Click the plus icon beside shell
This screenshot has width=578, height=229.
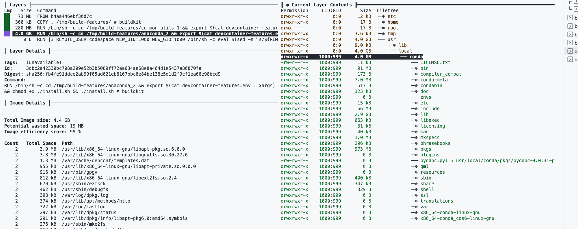(x=416, y=190)
